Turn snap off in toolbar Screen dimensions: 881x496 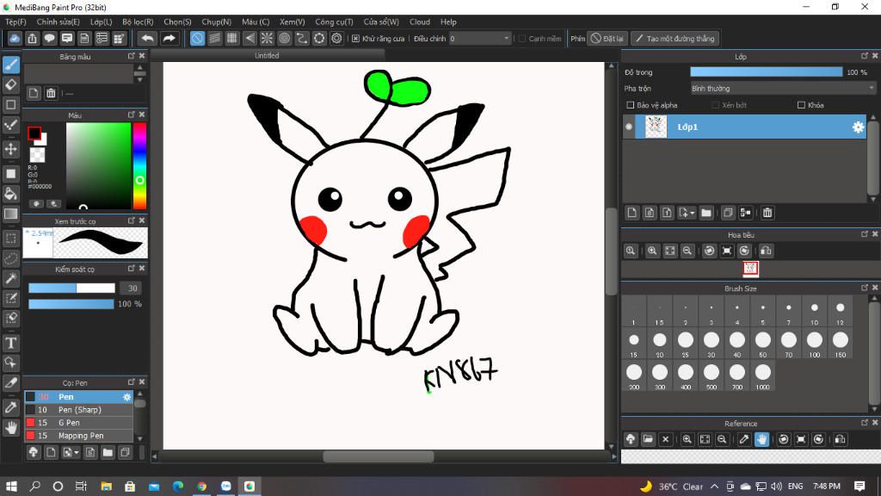(197, 38)
